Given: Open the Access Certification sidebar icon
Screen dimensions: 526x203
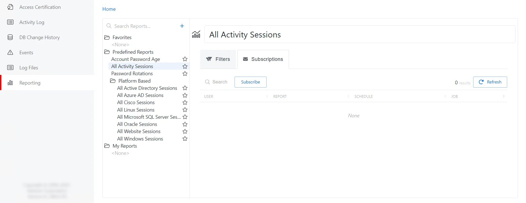Looking at the screenshot, I should pos(10,7).
